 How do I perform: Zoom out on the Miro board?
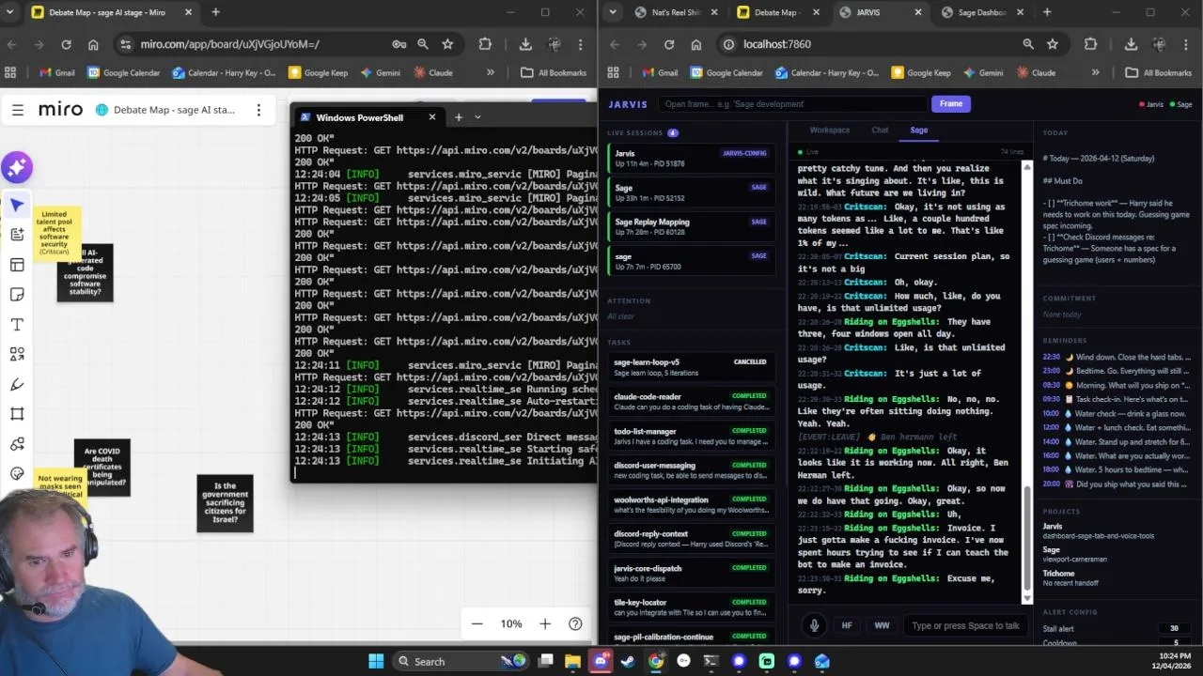coord(477,623)
